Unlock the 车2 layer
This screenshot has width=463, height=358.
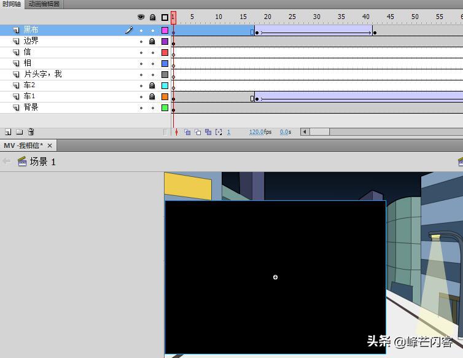coord(152,85)
